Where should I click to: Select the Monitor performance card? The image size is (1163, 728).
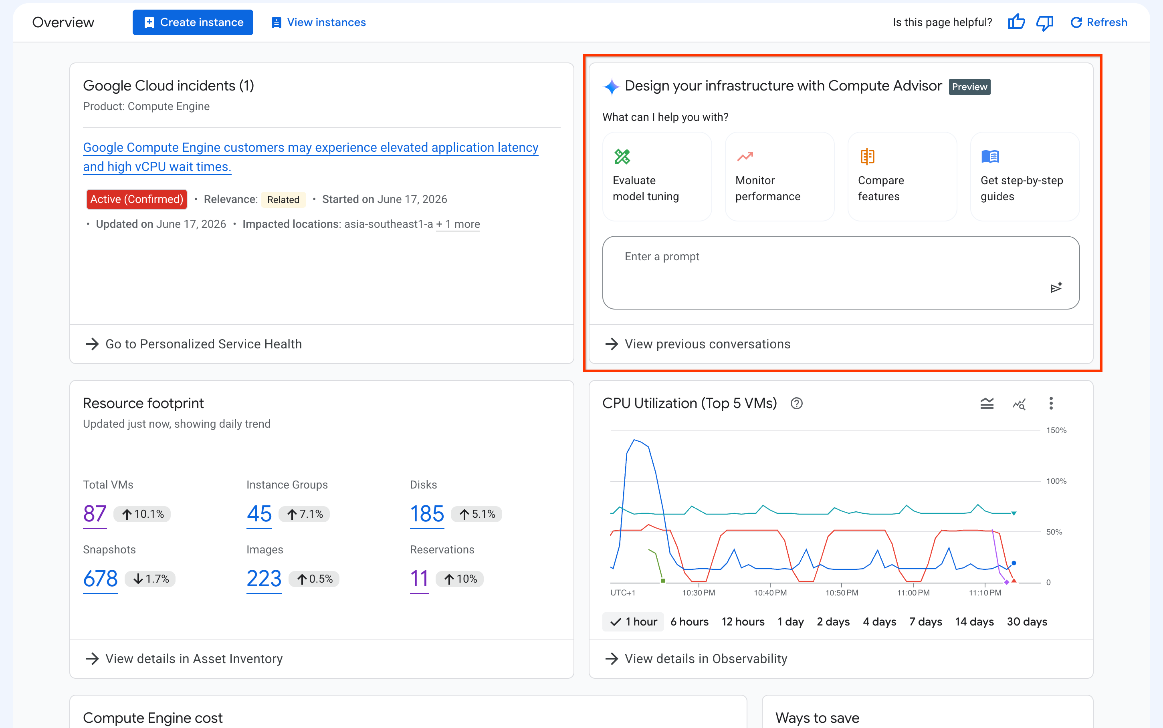779,176
